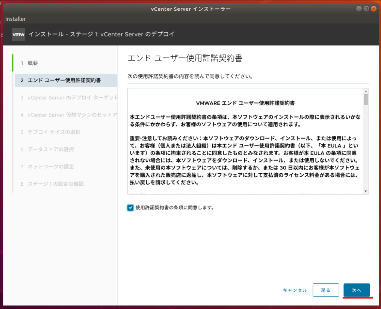This screenshot has height=309, width=381.
Task: Minimize the vCenter Server installer window
Action: (x=359, y=9)
